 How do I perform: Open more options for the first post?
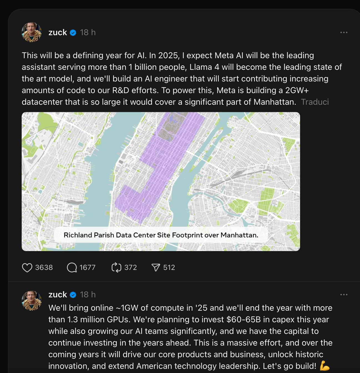pos(344,32)
